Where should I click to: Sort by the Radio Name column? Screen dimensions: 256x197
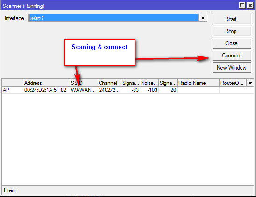pos(198,83)
